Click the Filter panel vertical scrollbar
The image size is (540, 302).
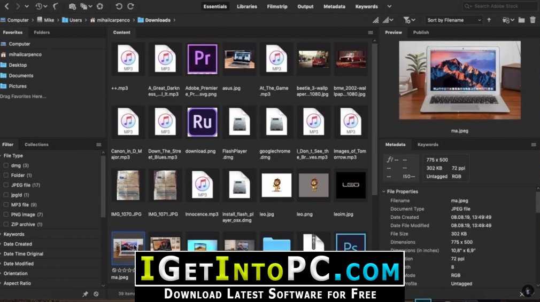[x=103, y=187]
